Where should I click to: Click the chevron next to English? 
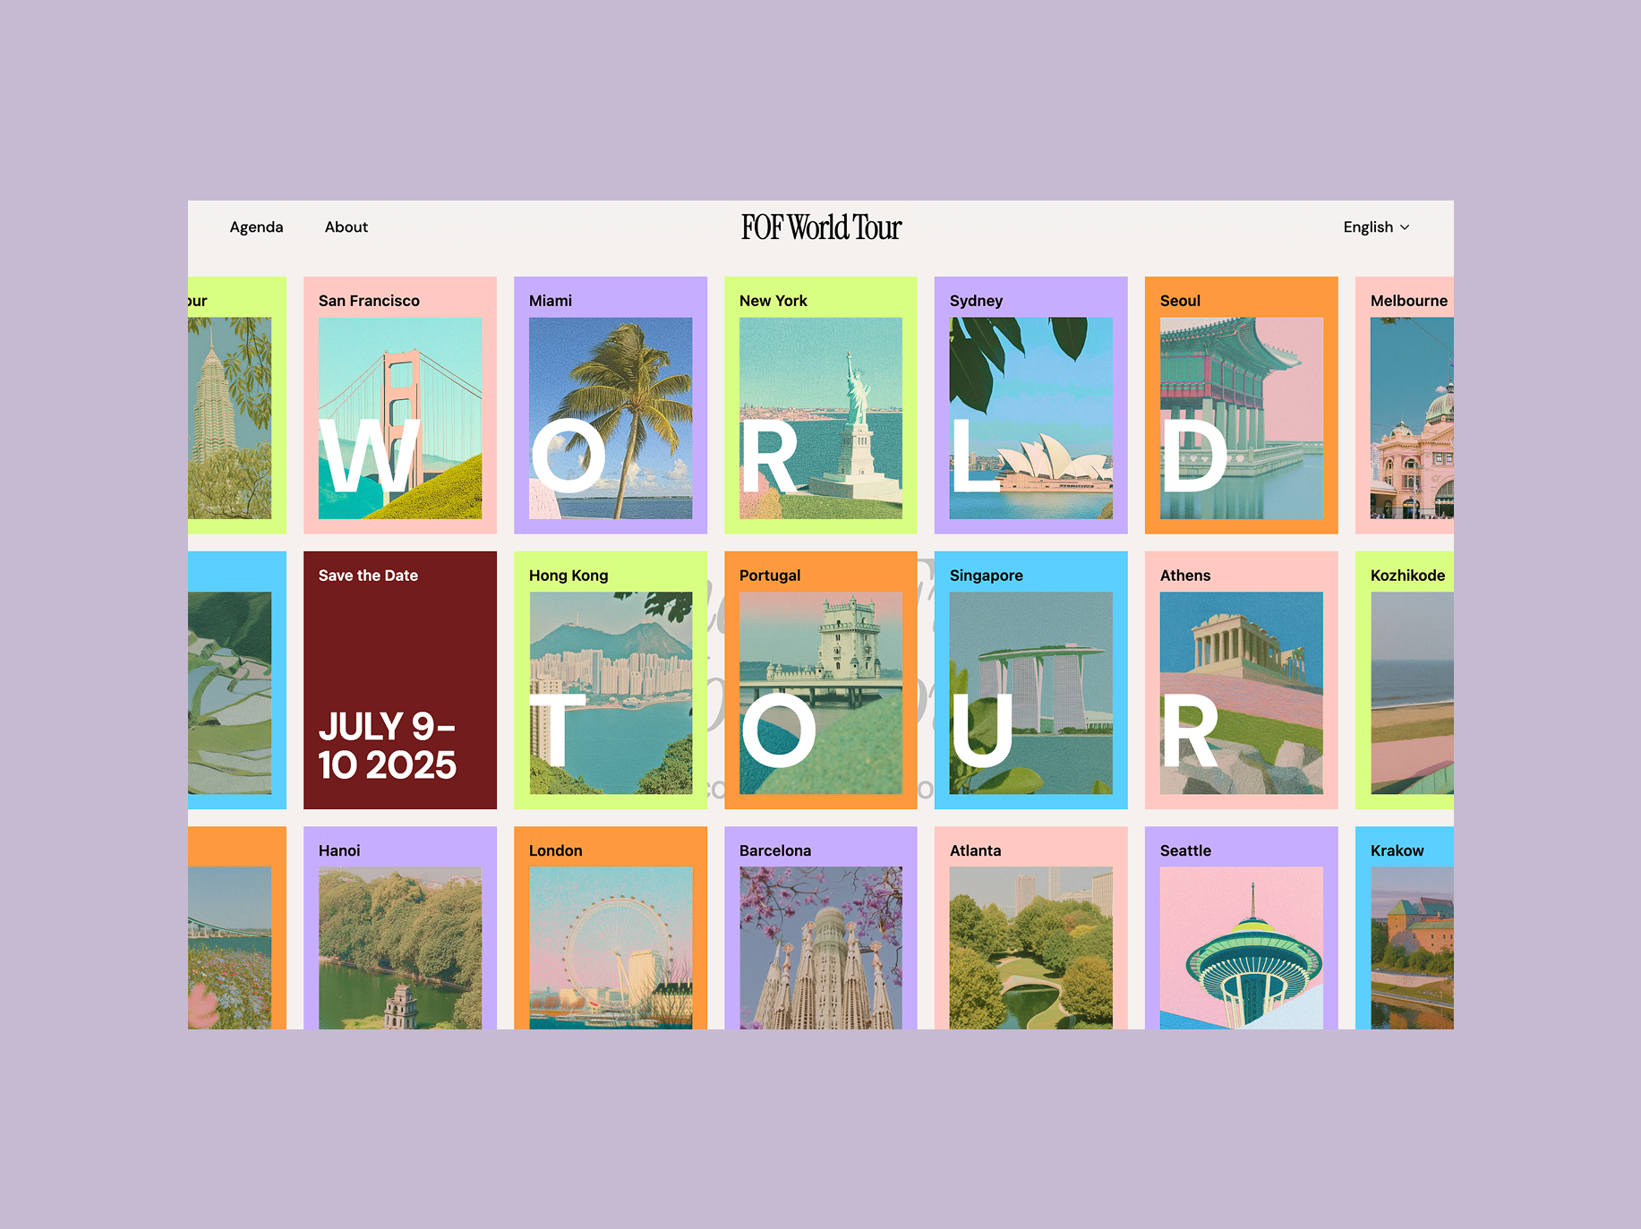(1405, 227)
